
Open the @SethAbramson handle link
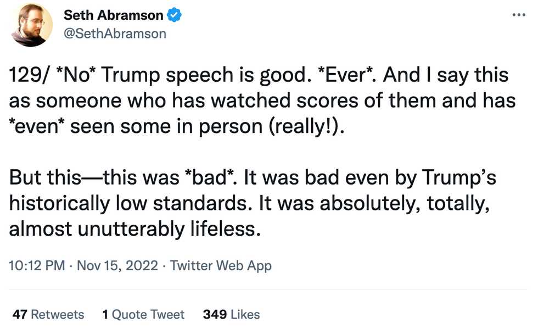point(115,34)
